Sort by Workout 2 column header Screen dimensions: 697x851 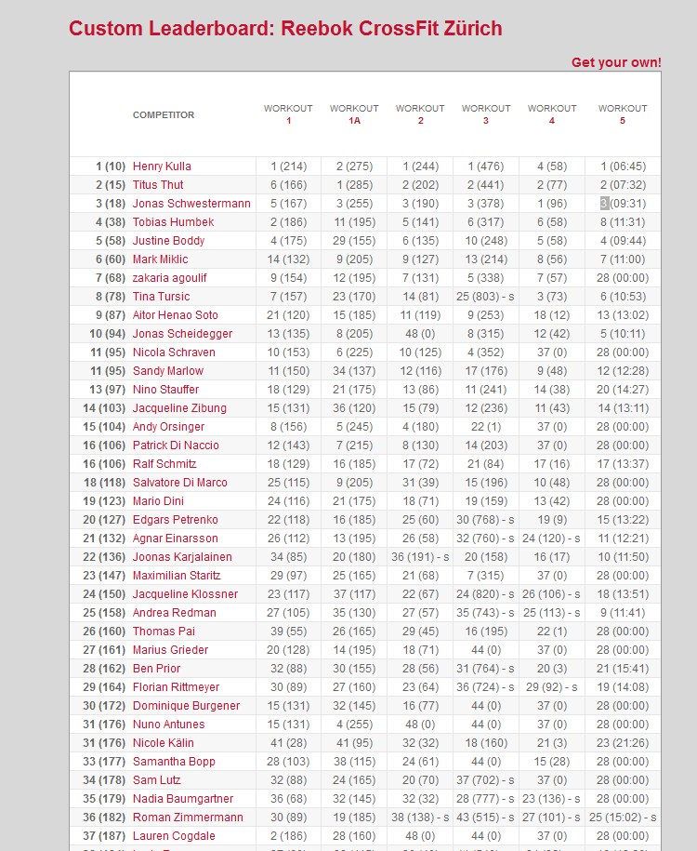coord(420,114)
